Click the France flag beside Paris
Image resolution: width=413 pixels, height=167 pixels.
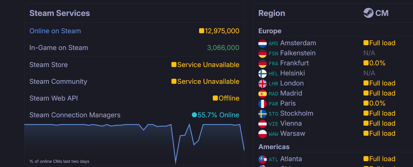[263, 104]
